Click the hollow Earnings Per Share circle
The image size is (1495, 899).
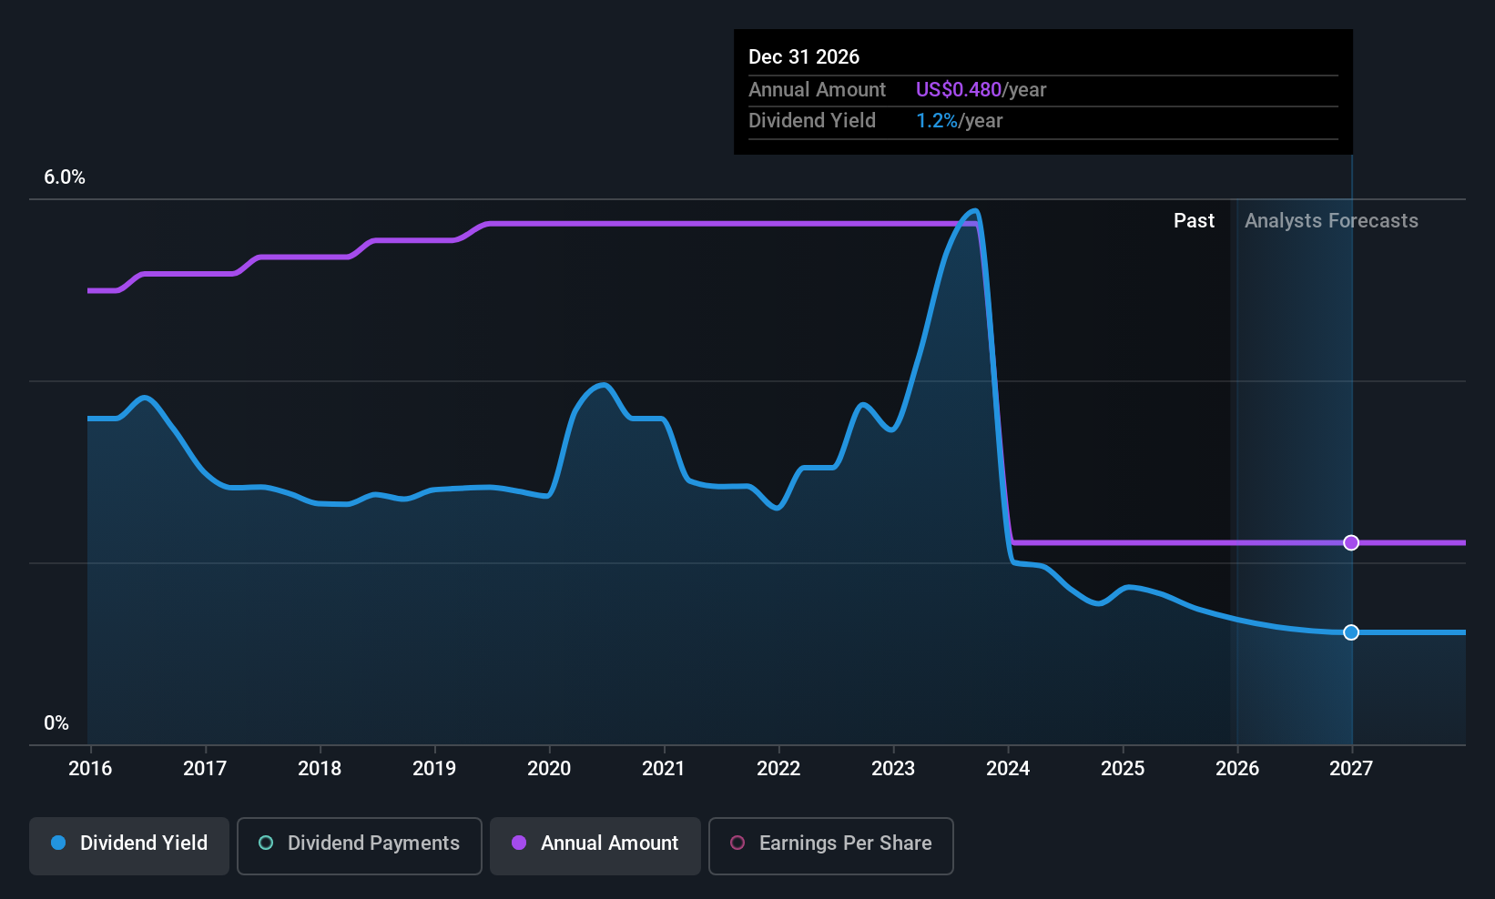click(737, 843)
